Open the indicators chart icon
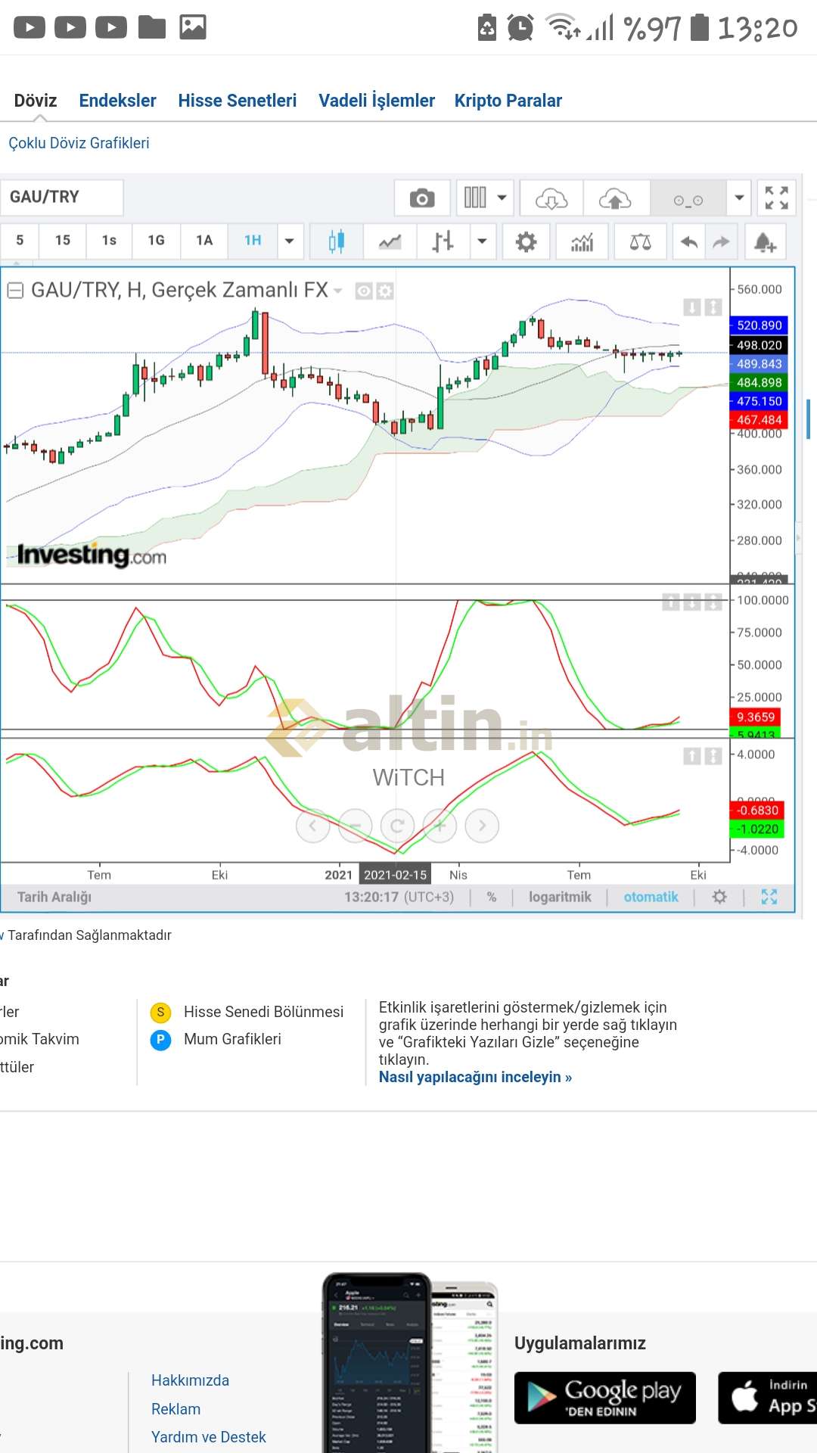This screenshot has height=1453, width=817. 582,241
